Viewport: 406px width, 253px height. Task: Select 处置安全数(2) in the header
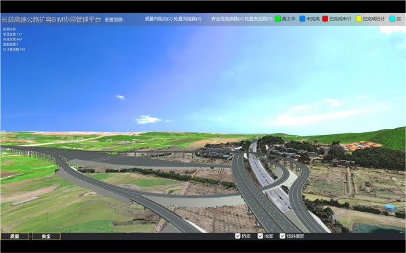(x=258, y=19)
